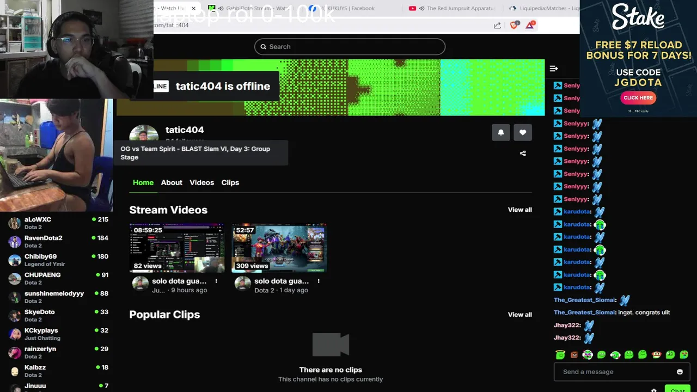
Task: Open Kalbzz avatar in the sidebar
Action: coord(15,371)
